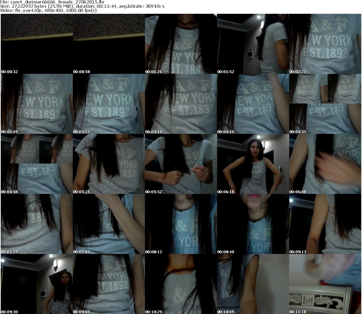Image resolution: width=362 pixels, height=314 pixels.
Task: Select the frame thumbnail stamped 00:04:58
Action: point(37,164)
